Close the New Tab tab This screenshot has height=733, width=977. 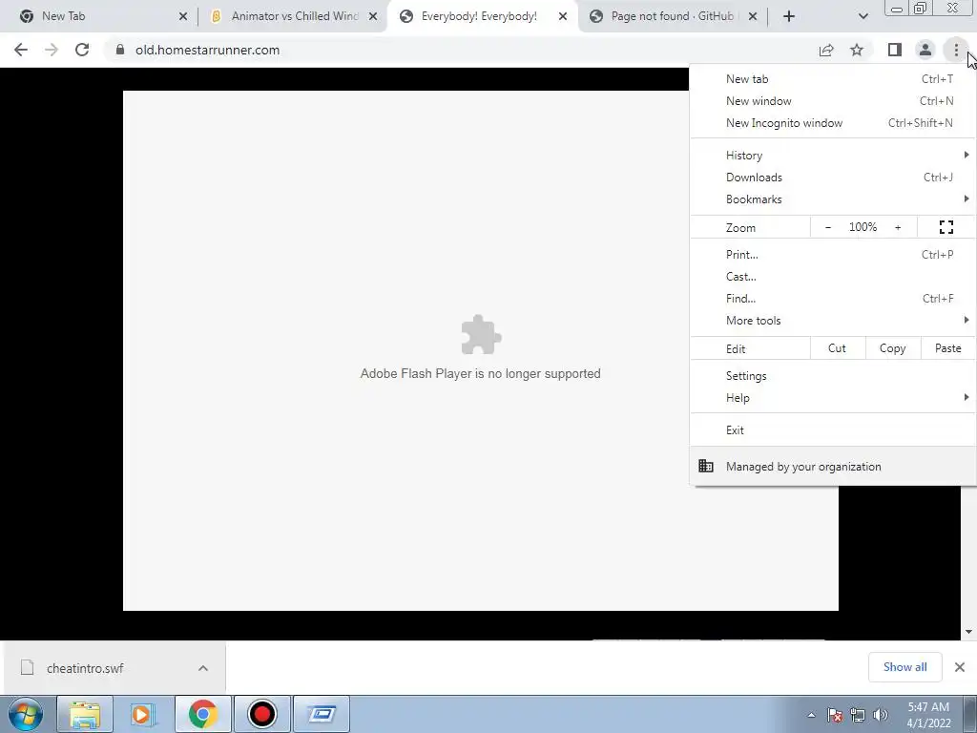click(x=183, y=16)
